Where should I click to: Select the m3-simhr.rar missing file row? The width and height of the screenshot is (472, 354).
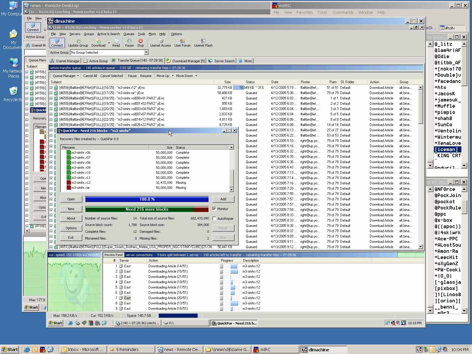pyautogui.click(x=81, y=188)
